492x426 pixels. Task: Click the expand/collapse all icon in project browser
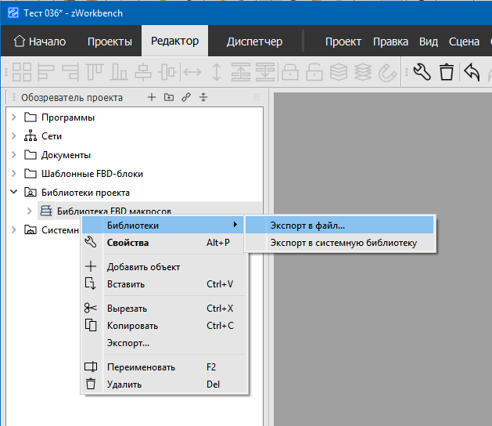[203, 98]
